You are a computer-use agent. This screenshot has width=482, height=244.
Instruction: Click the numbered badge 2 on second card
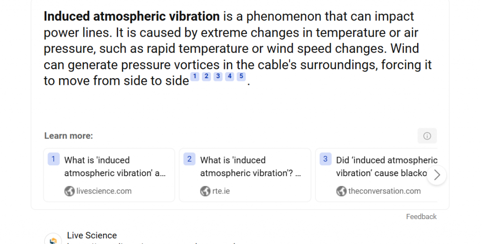click(x=189, y=159)
